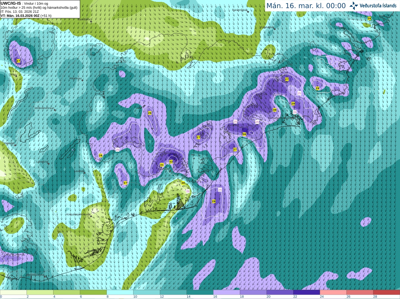The height and width of the screenshot is (299, 400).
Task: Pick the 18–20 m/s light purple legend swatch
Action: coord(253,292)
